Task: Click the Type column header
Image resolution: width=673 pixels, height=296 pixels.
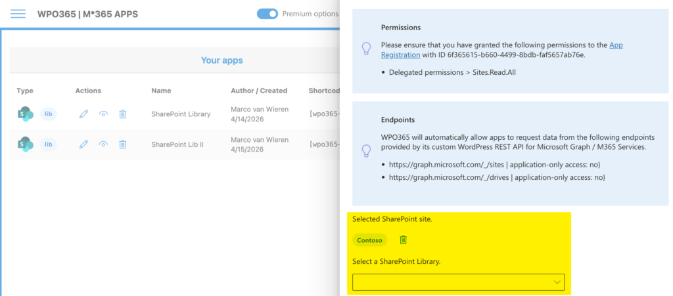Action: [x=25, y=91]
